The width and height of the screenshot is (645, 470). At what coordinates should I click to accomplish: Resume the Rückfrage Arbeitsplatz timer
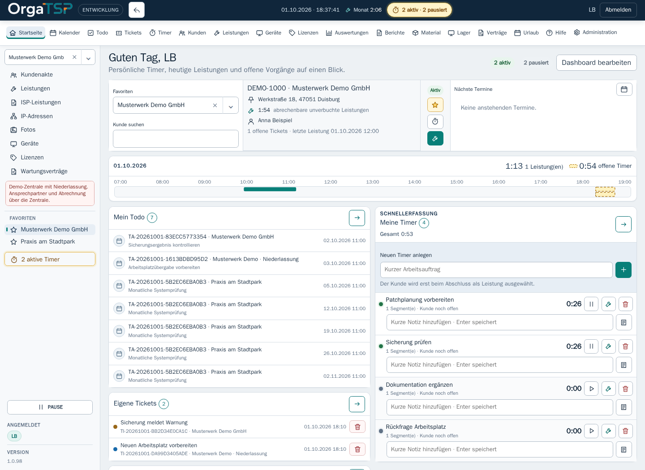point(591,431)
